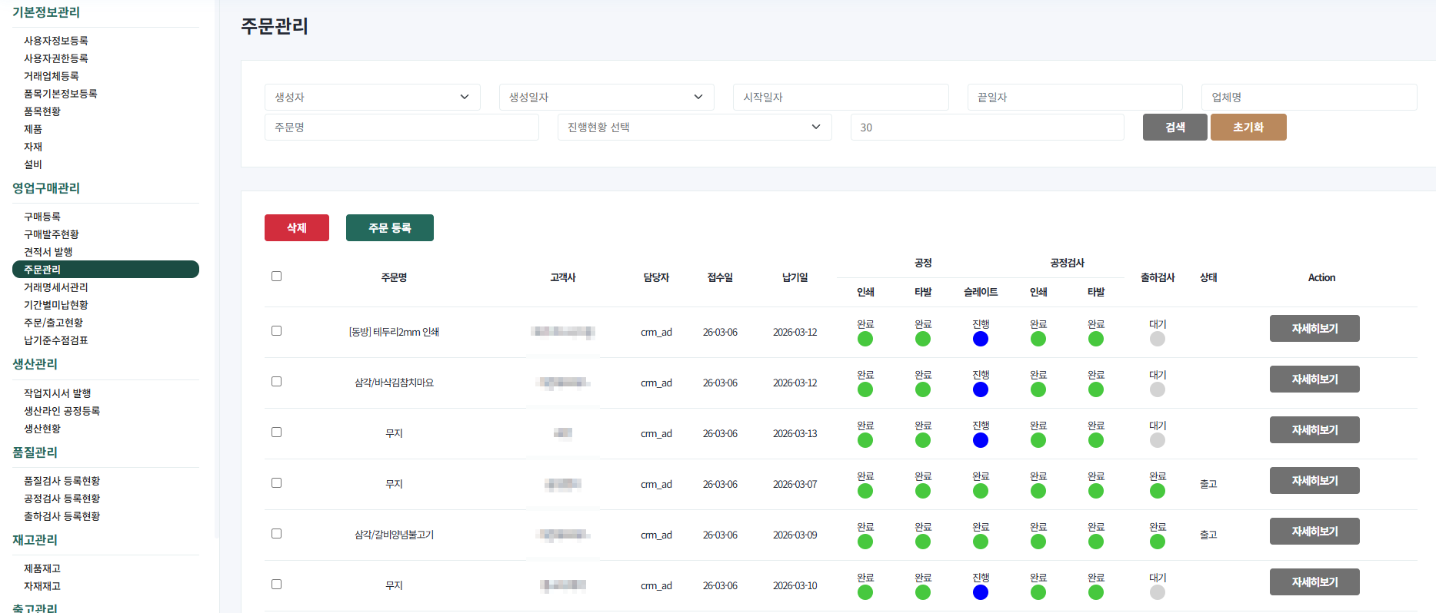Click gray shipping inspection dot in first row
The image size is (1436, 613).
point(1157,339)
